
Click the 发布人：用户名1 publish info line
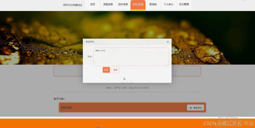click(127, 88)
